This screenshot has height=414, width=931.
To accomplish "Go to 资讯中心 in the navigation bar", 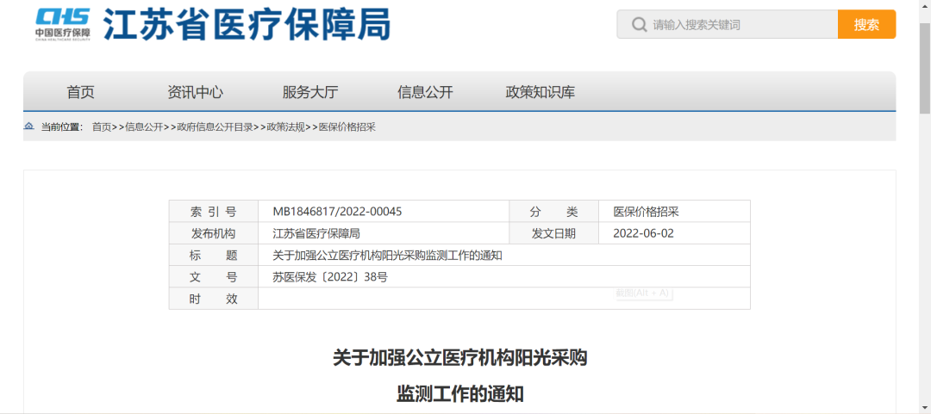I will click(195, 92).
